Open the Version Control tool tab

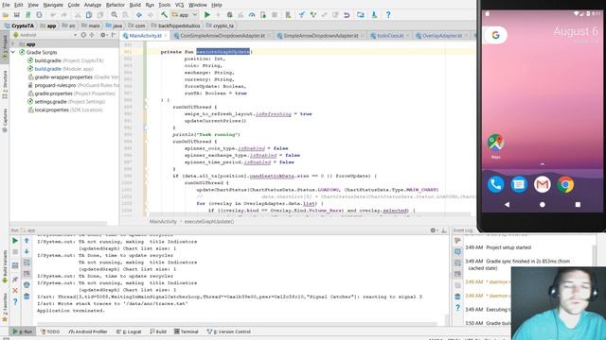[x=229, y=331]
